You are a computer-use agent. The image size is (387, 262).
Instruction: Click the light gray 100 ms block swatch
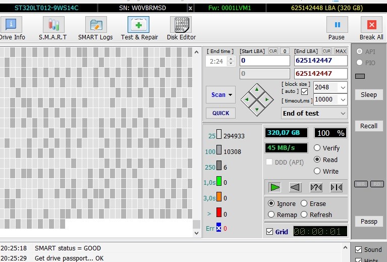219,149
